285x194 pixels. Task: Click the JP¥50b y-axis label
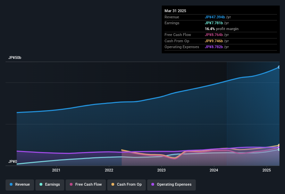(15, 58)
